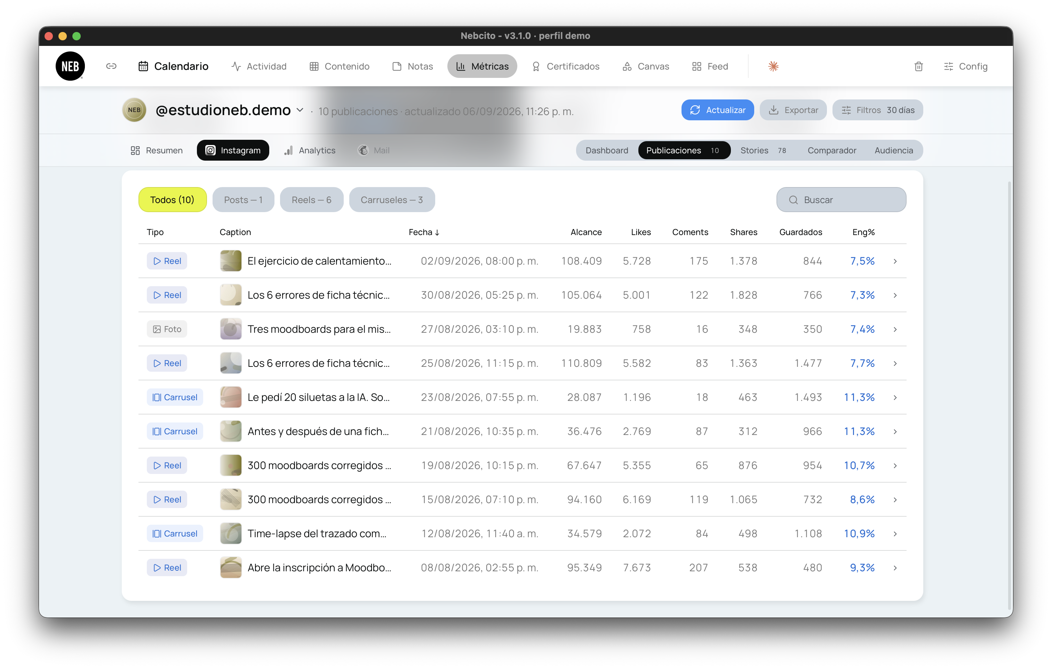Open the Canvas section
The width and height of the screenshot is (1052, 669).
(x=646, y=66)
